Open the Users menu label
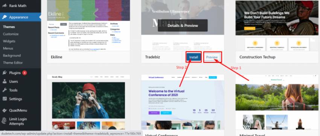Viewport: 320px width, 136px height. coord(14,82)
